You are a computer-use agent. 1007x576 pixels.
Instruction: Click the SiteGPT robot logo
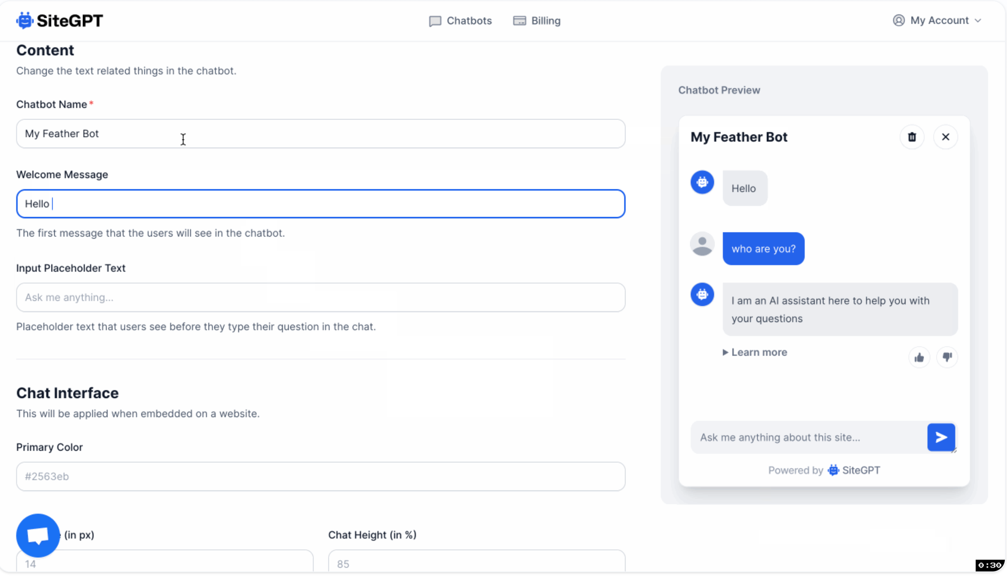[25, 20]
